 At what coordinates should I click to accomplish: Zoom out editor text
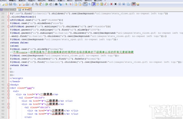[70, 4]
